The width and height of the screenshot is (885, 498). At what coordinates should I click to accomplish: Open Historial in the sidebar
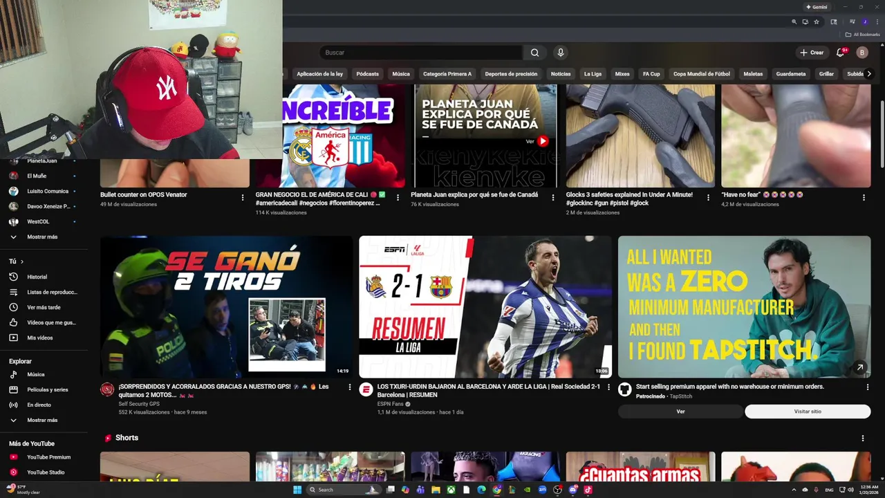[37, 277]
